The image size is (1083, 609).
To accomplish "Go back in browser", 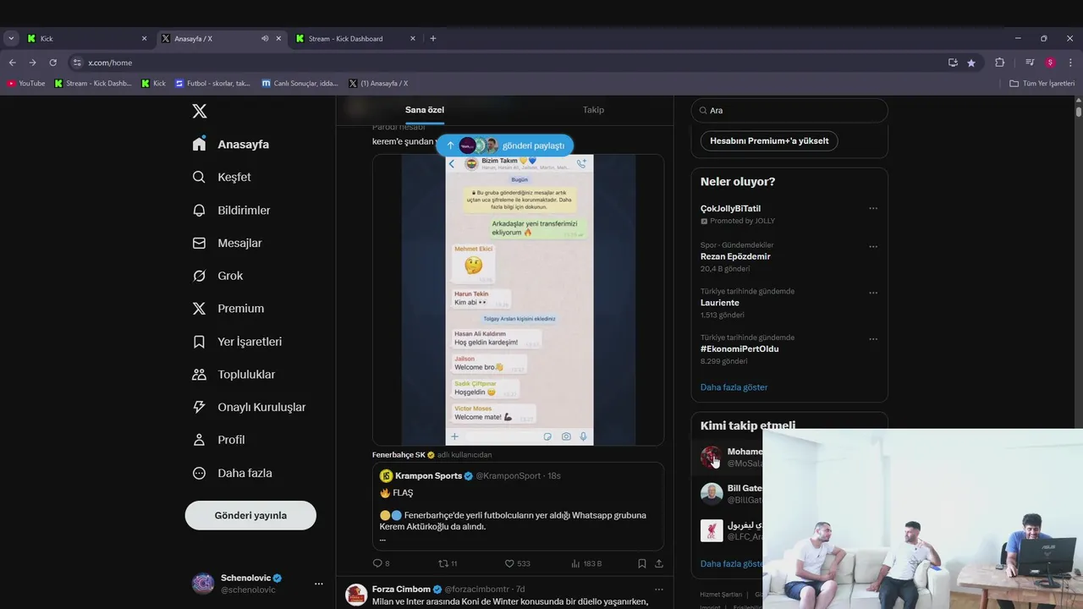I will pos(12,63).
